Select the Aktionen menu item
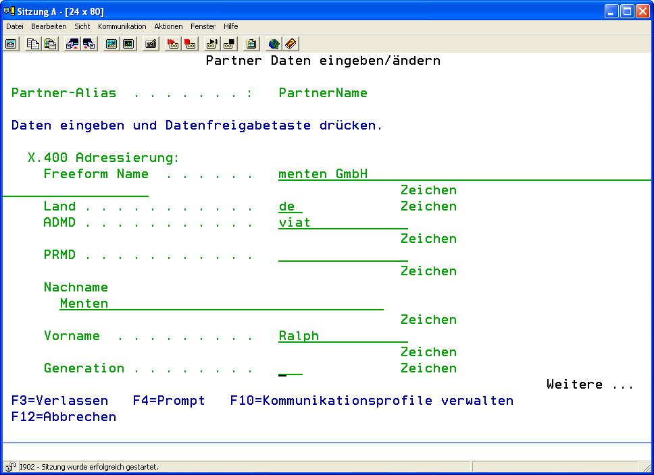 pyautogui.click(x=168, y=26)
